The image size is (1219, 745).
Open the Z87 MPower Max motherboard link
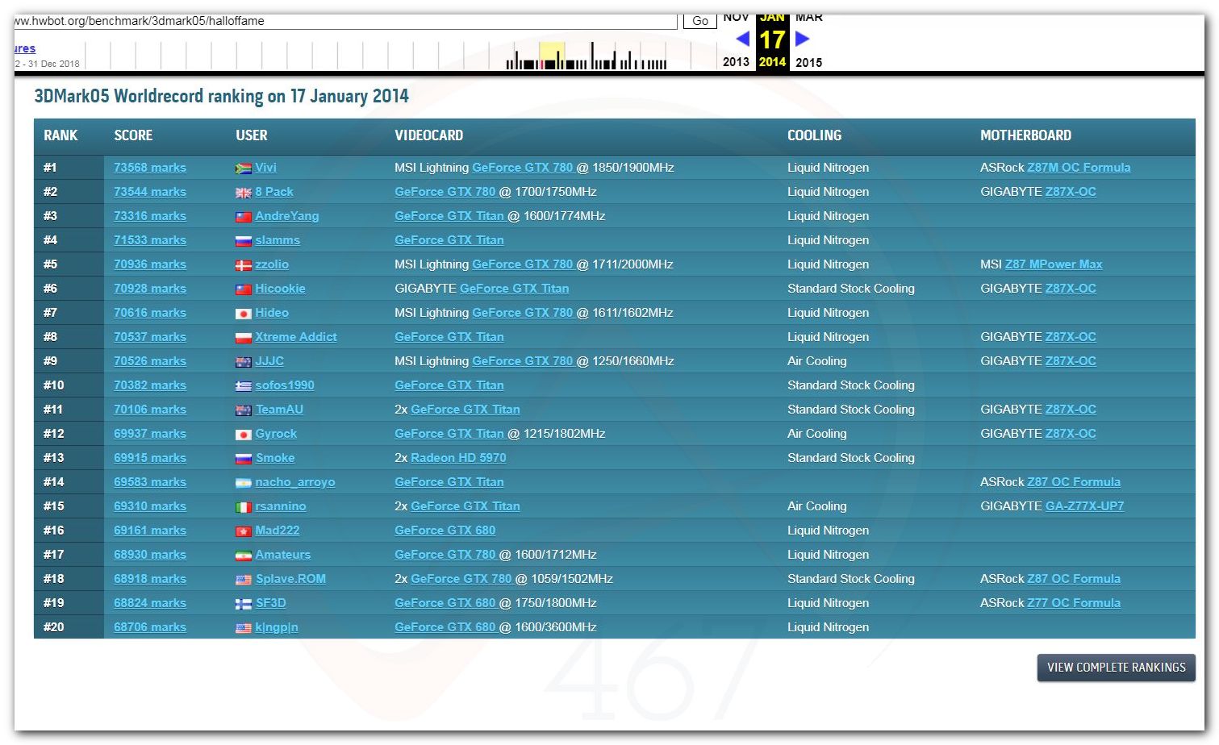(x=1054, y=264)
